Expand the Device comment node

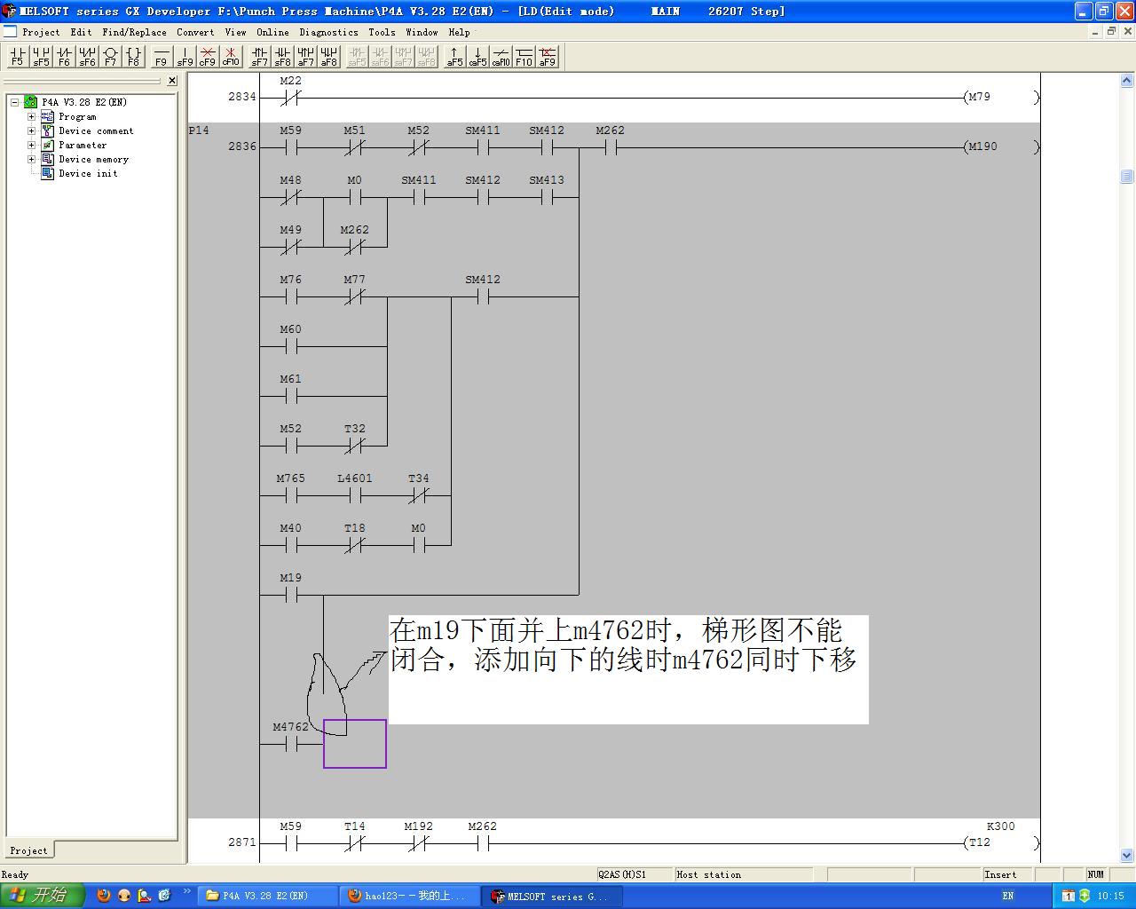[31, 130]
